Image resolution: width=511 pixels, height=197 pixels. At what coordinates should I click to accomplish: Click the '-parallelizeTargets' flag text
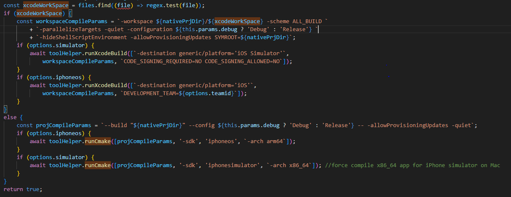point(69,29)
